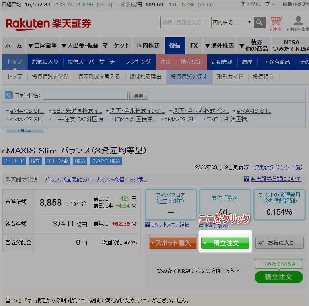Click the ノーロード tag
Image resolution: width=309 pixels, height=306 pixels.
pos(14,161)
